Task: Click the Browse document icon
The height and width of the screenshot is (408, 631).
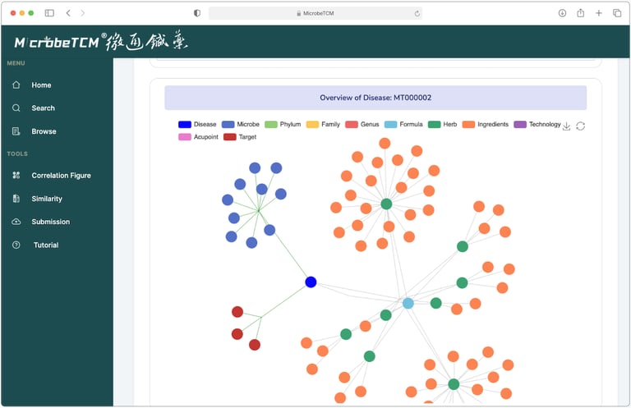Action: pyautogui.click(x=16, y=131)
